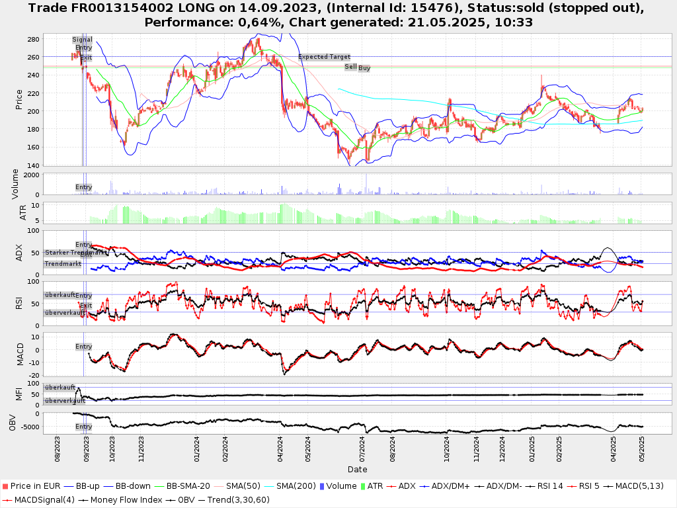Click the Expected Target label
Viewport: 677px width, 508px height.
[324, 57]
